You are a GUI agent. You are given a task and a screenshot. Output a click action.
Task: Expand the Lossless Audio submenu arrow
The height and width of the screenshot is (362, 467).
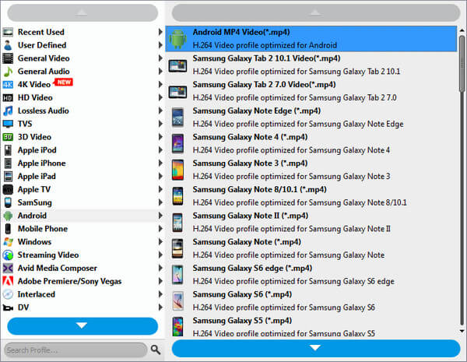(x=160, y=111)
